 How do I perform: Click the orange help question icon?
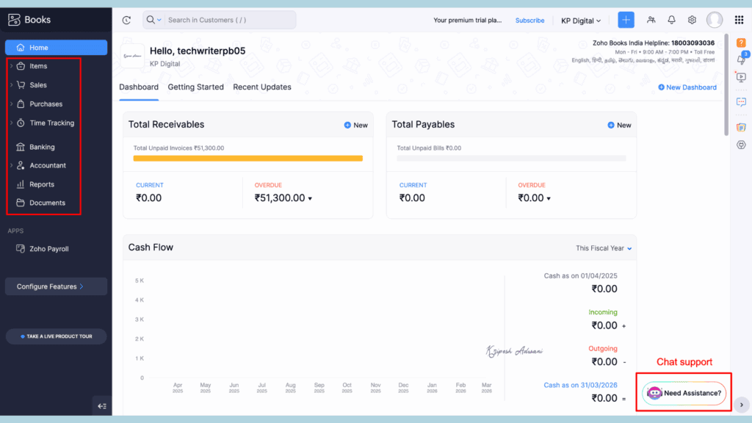[x=741, y=43]
